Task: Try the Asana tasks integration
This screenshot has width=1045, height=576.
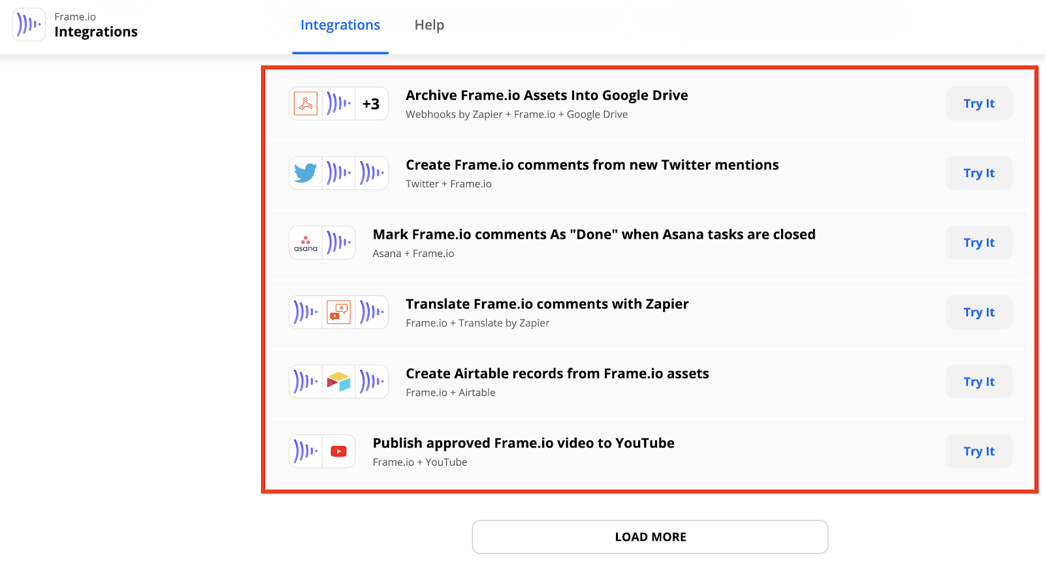Action: coord(979,243)
